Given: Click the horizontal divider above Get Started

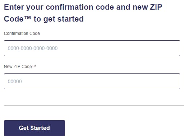Looking at the screenshot, I should pyautogui.click(x=94, y=106).
